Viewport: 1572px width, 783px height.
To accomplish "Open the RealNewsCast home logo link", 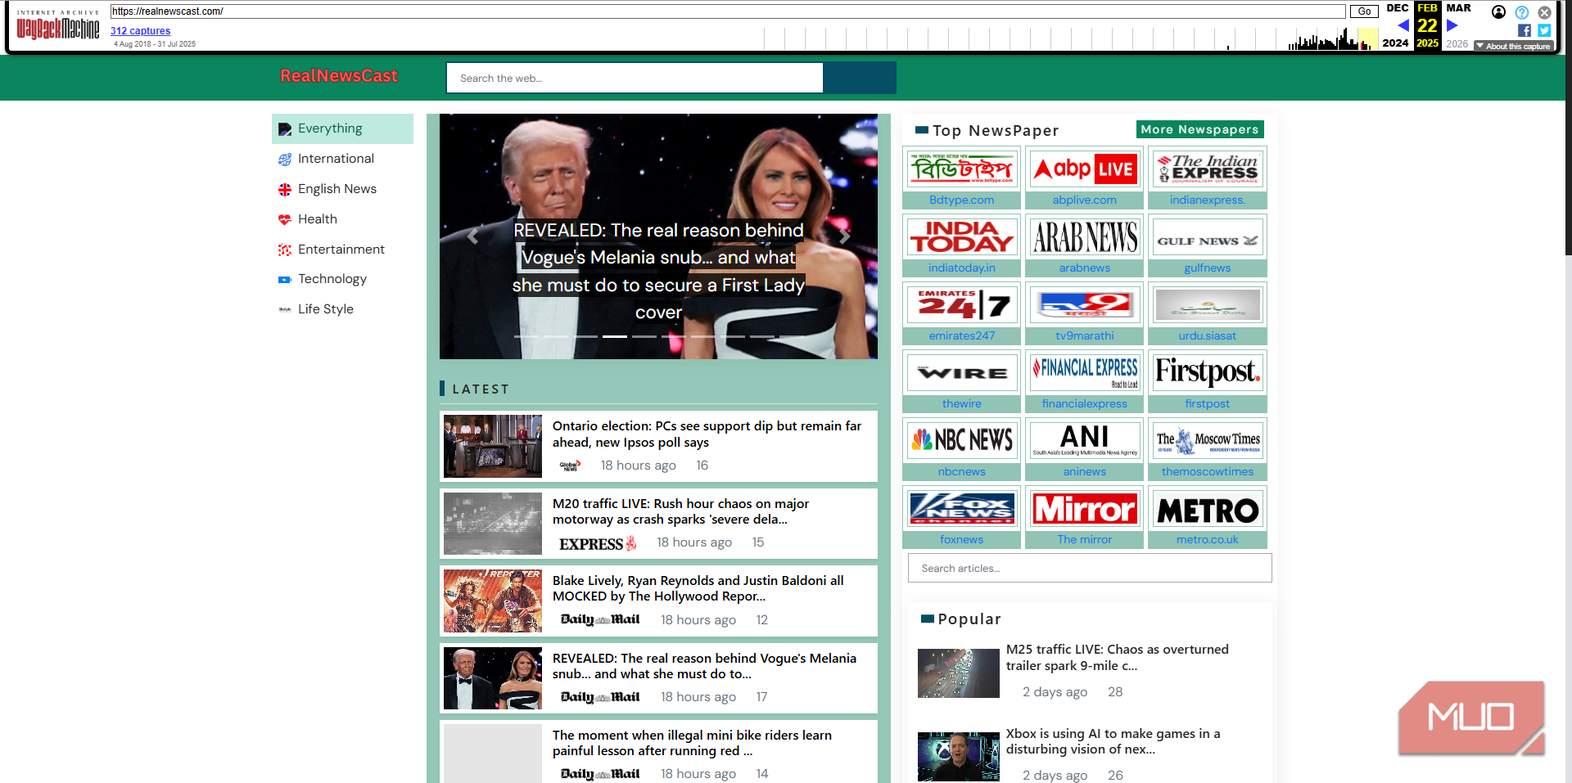I will click(339, 76).
